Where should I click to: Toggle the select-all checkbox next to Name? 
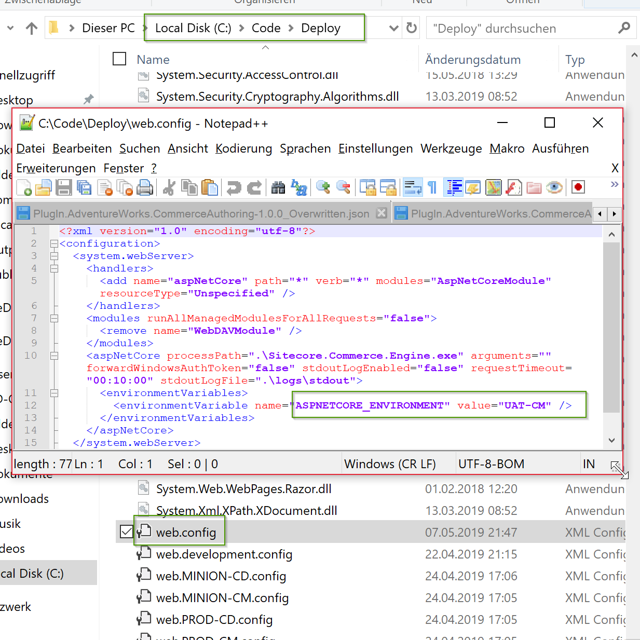119,59
